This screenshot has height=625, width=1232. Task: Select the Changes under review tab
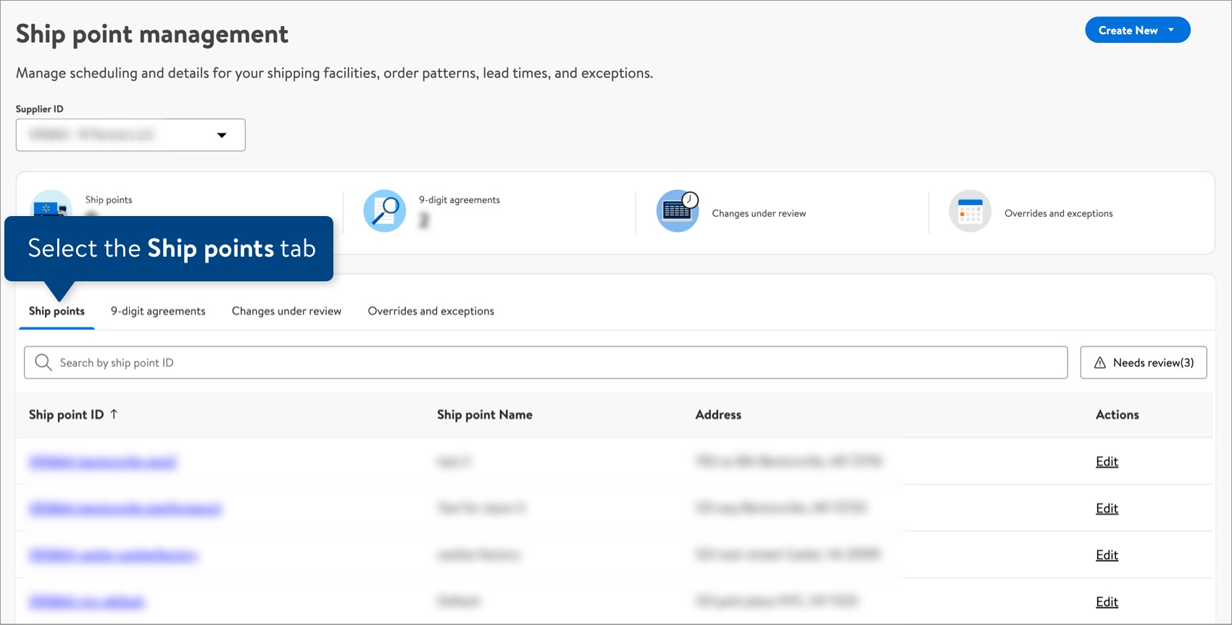coord(286,311)
